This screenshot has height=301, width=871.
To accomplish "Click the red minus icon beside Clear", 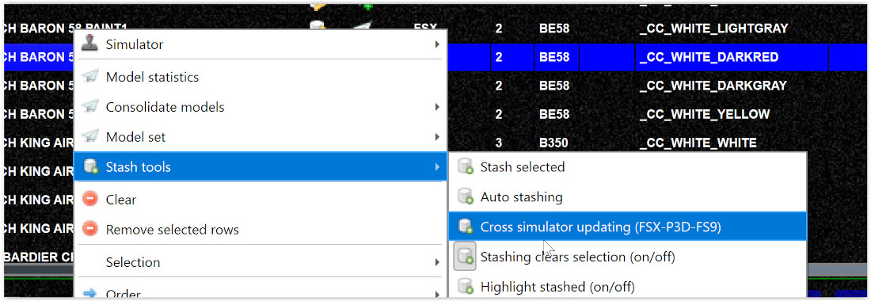I will pos(89,199).
